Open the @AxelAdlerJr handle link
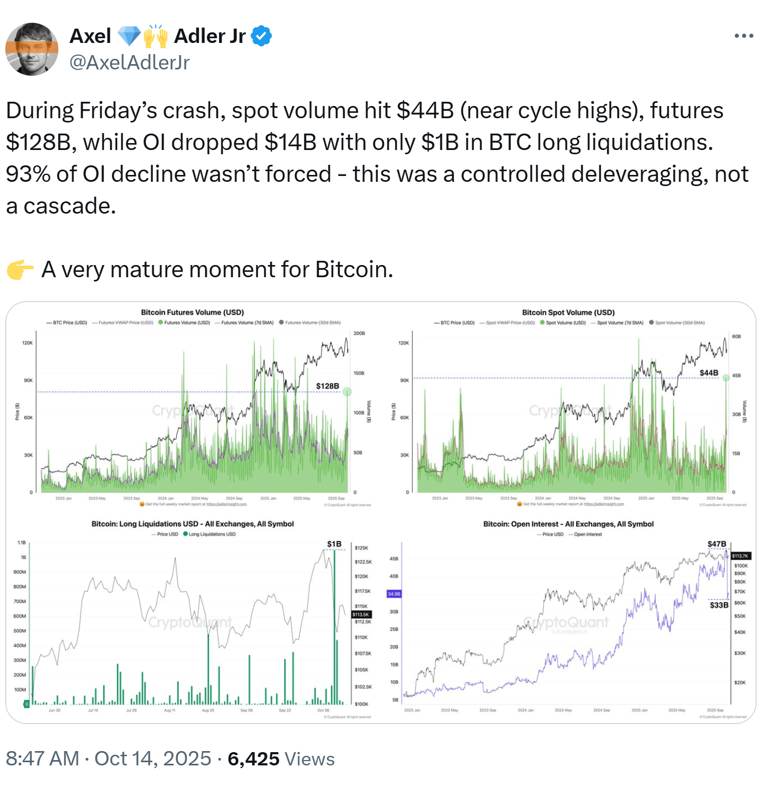The image size is (772, 785). (129, 63)
